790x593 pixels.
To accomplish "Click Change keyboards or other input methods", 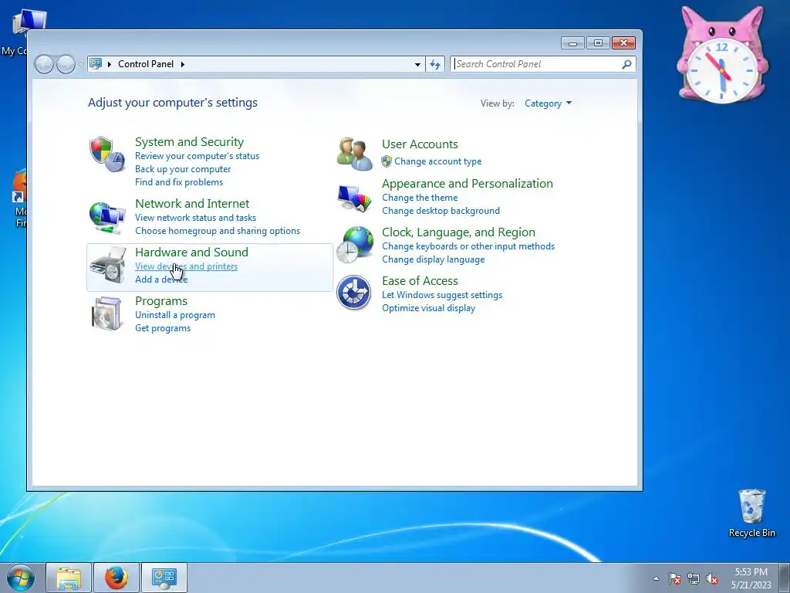I will tap(468, 246).
